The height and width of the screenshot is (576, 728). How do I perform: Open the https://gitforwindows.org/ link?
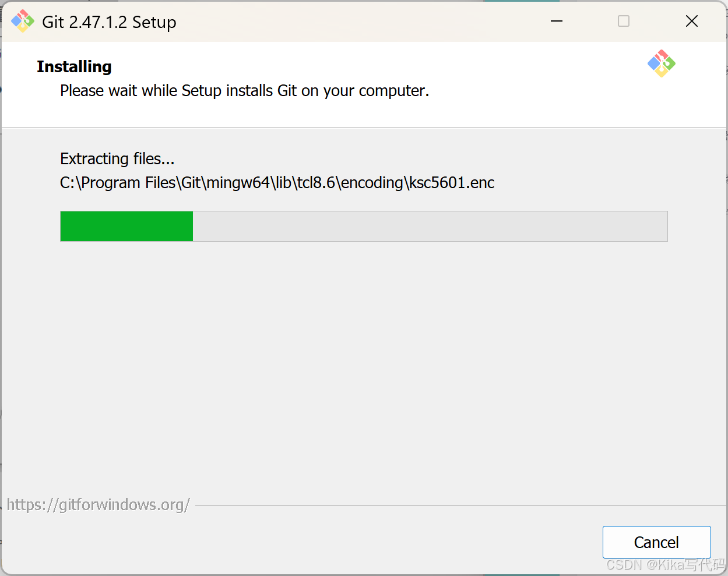tap(99, 504)
